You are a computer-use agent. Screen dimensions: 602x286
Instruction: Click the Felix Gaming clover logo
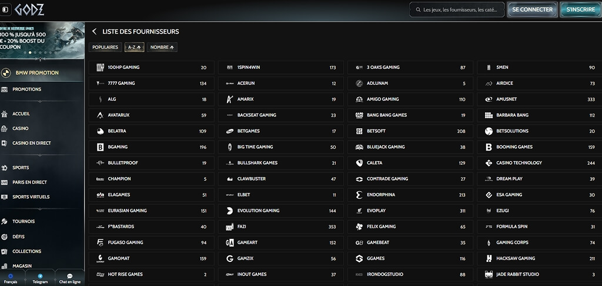pos(359,227)
